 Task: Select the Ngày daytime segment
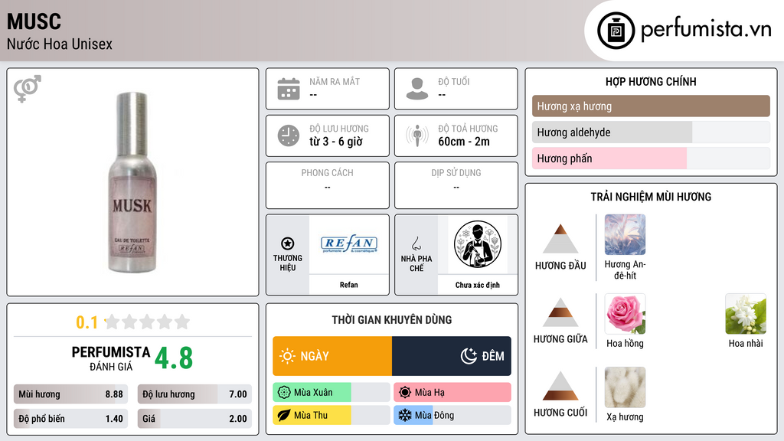point(332,356)
